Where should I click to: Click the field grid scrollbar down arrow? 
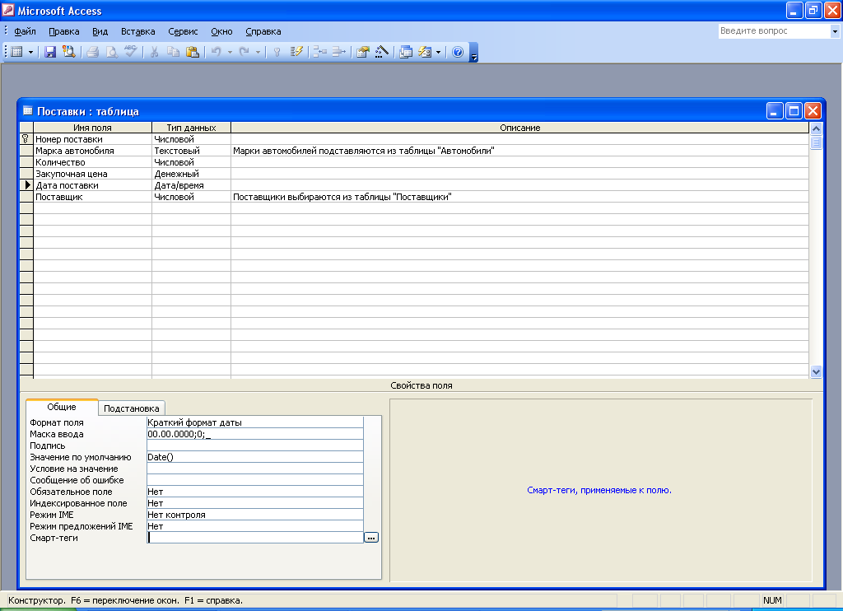click(x=816, y=371)
